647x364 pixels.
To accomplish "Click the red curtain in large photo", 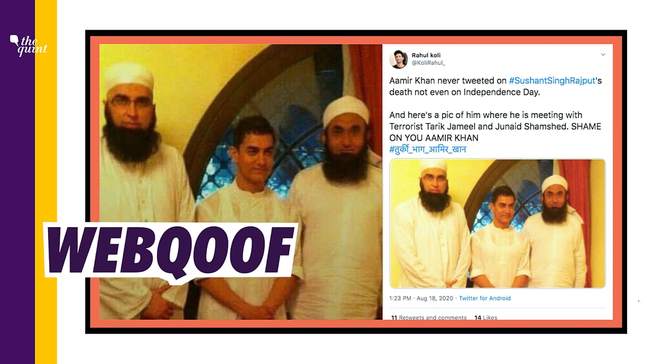I will [x=366, y=108].
